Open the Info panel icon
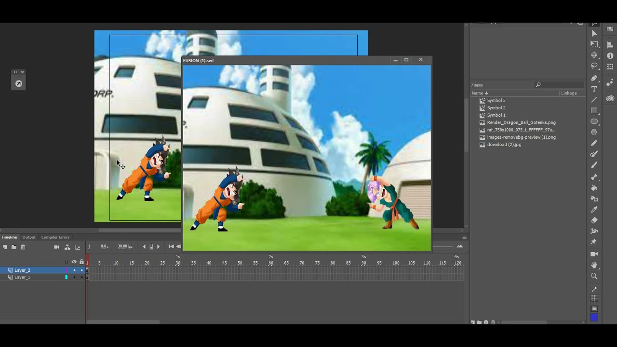 point(610,55)
